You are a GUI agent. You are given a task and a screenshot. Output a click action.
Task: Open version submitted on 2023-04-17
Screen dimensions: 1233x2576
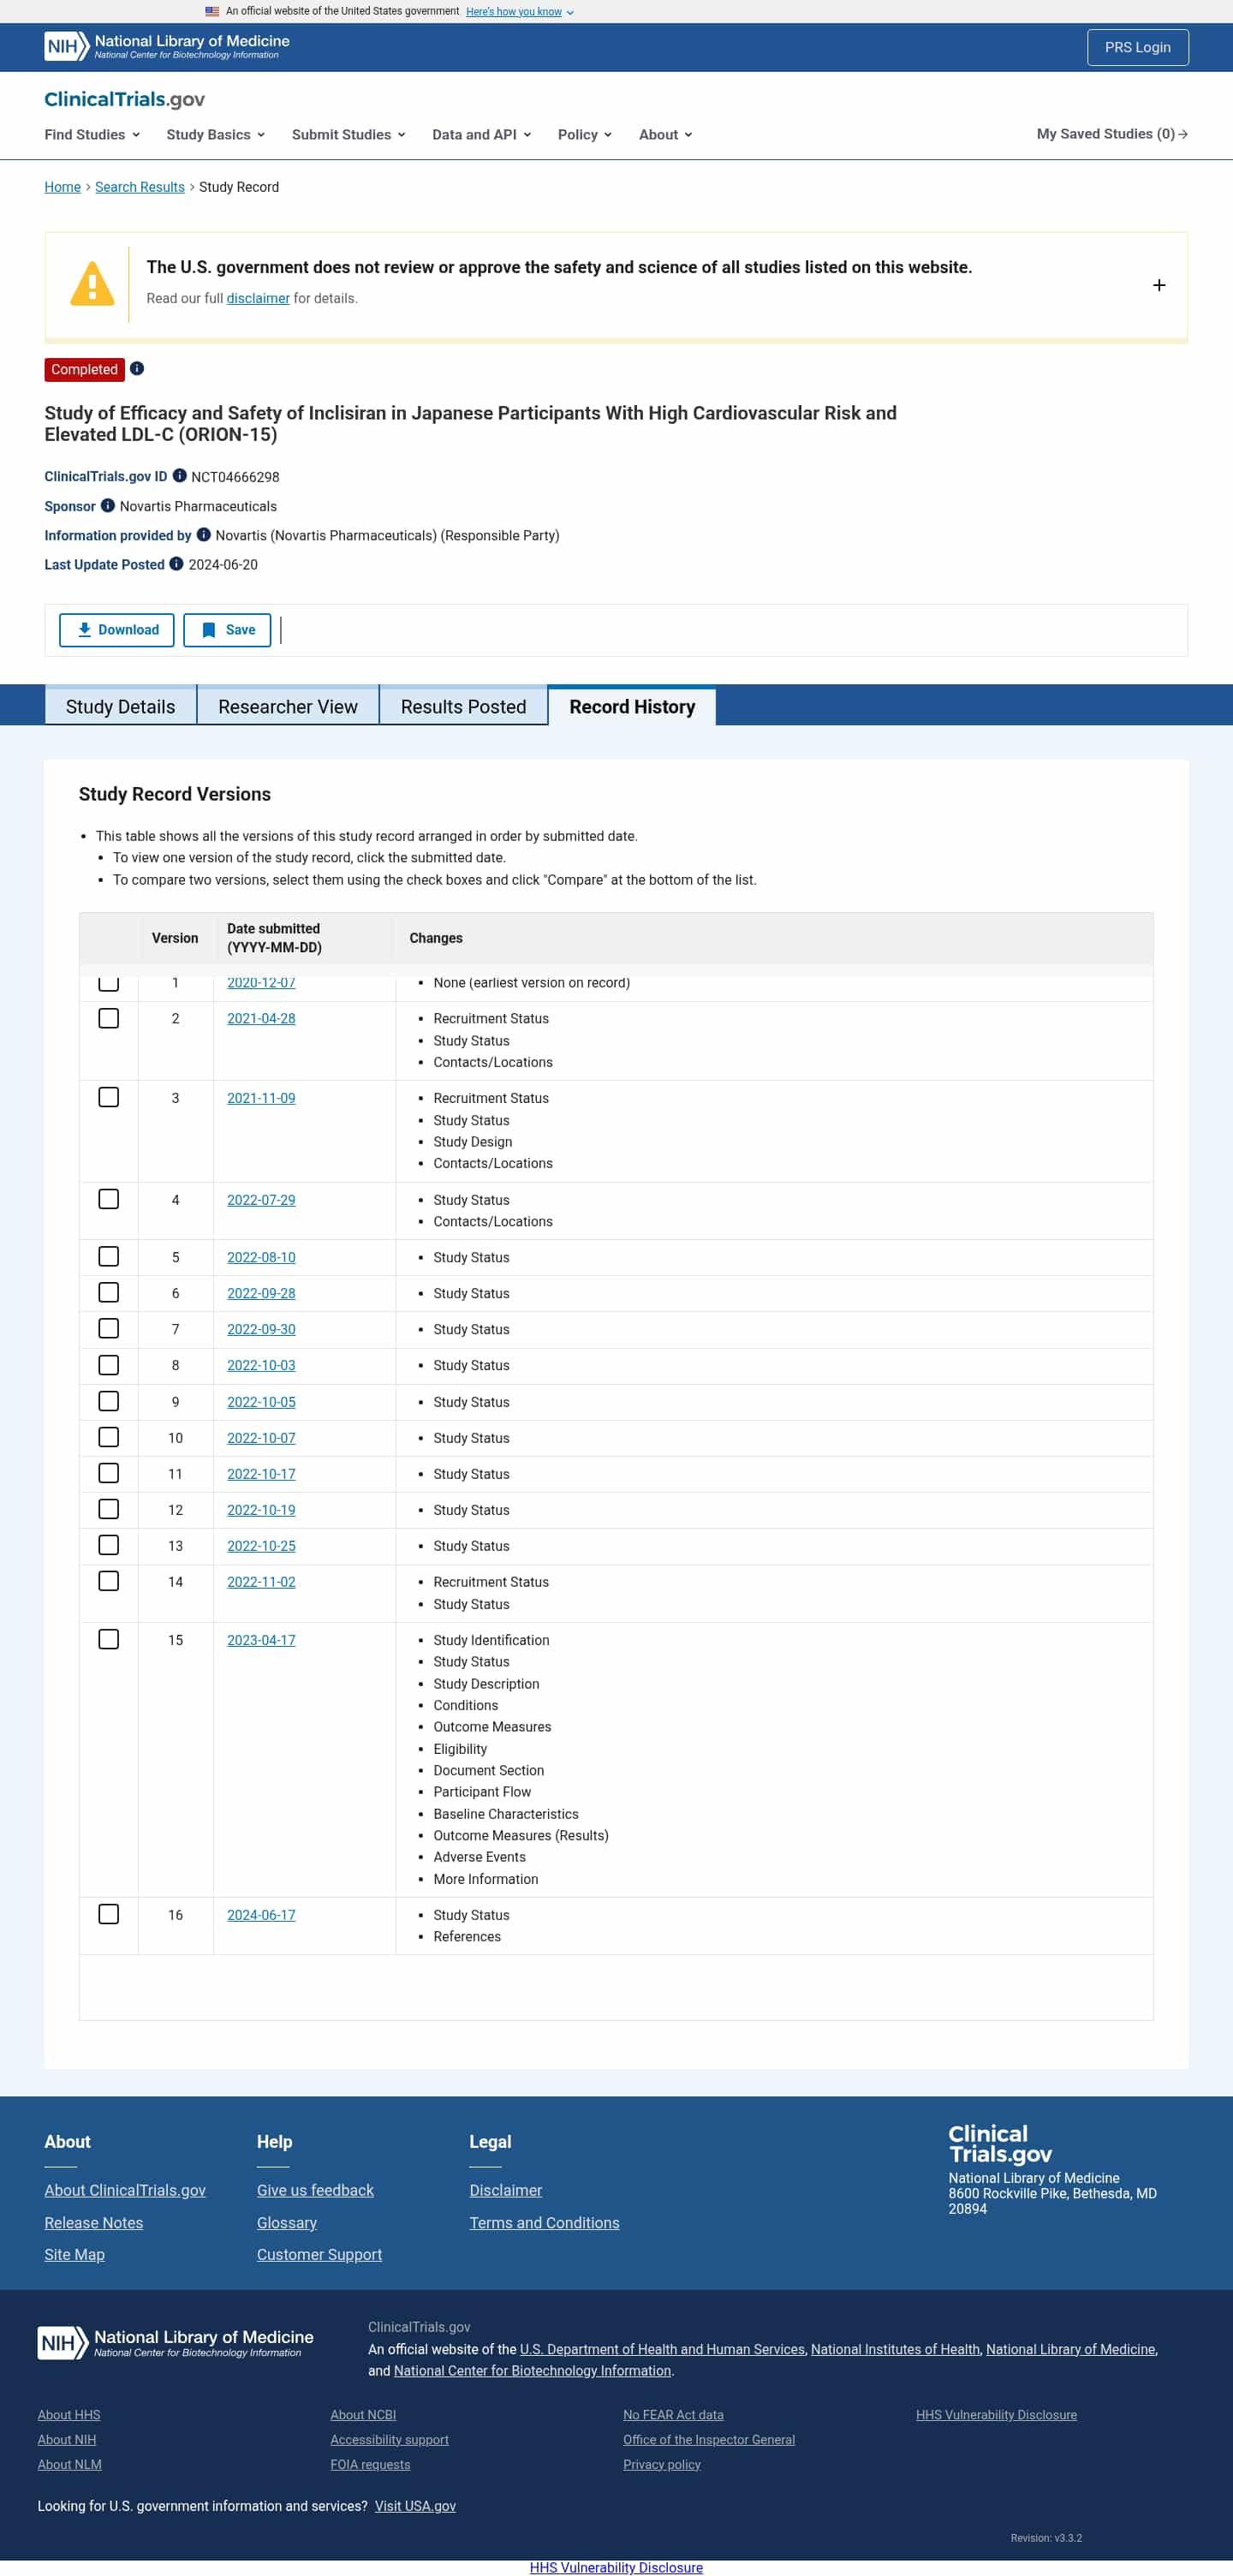(261, 1640)
